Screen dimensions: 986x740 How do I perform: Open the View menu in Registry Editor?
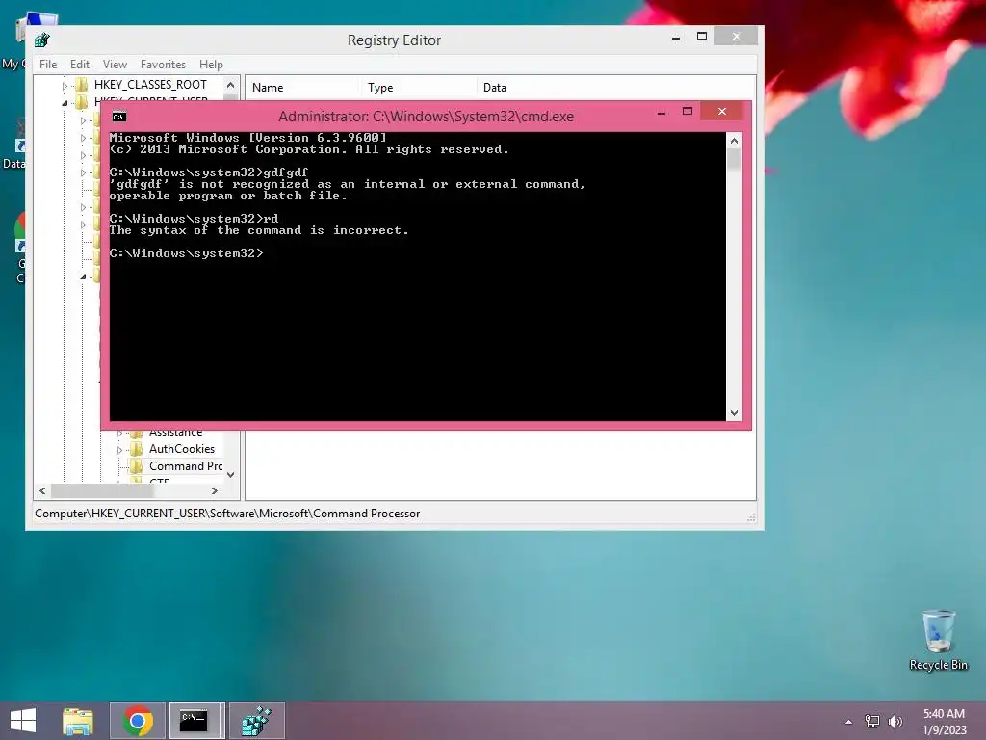coord(115,65)
